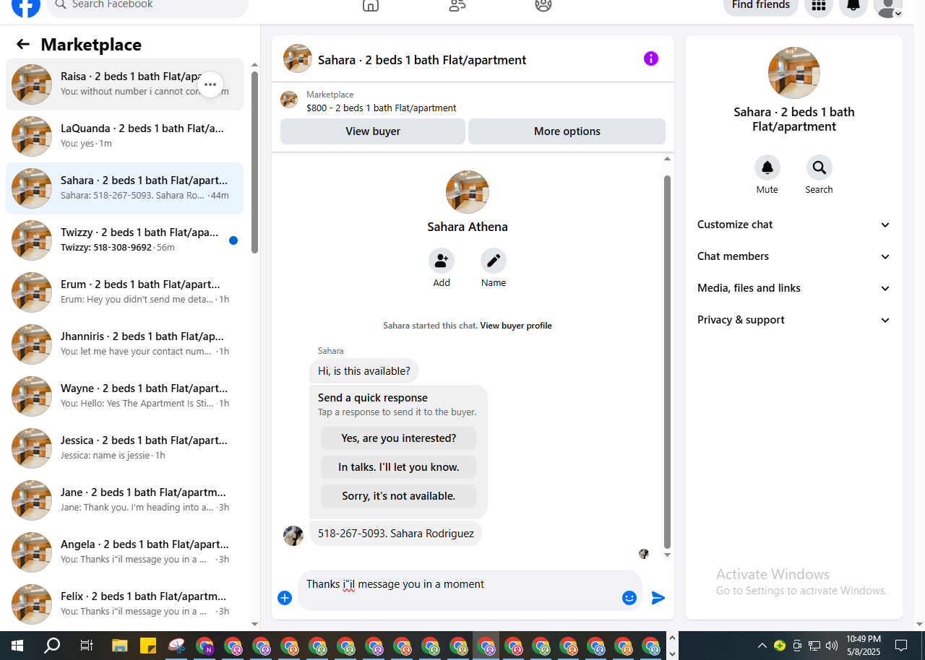Click the Sahara Athena name in chat
Image resolution: width=925 pixels, height=660 pixels.
468,227
